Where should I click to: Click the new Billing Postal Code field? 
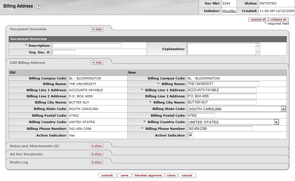(x=201, y=115)
